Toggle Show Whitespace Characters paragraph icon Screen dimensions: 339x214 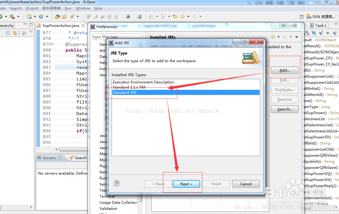(x=116, y=16)
